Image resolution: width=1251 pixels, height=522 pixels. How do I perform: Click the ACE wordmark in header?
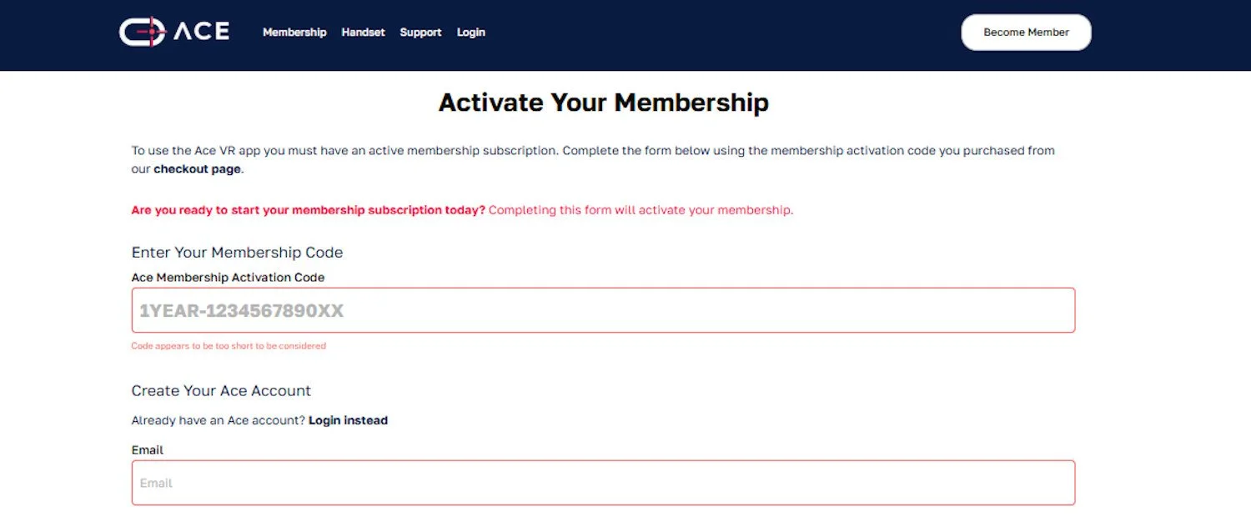coord(201,32)
